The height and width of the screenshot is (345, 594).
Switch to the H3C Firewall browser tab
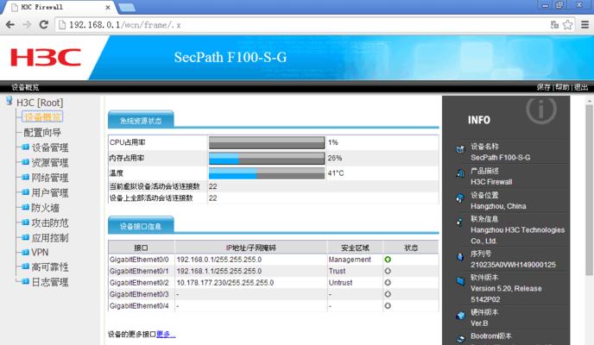click(57, 7)
